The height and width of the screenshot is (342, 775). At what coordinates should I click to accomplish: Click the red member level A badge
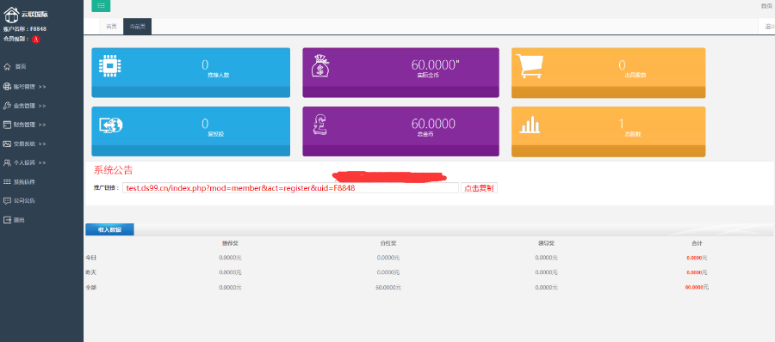[x=35, y=39]
